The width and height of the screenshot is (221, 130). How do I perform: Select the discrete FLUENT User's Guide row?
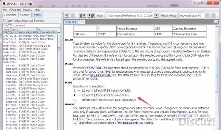[x=30, y=95]
